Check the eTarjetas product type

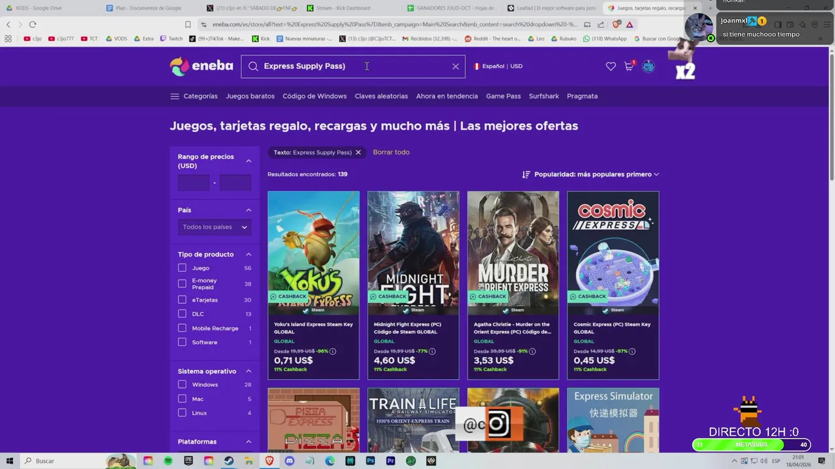click(182, 300)
